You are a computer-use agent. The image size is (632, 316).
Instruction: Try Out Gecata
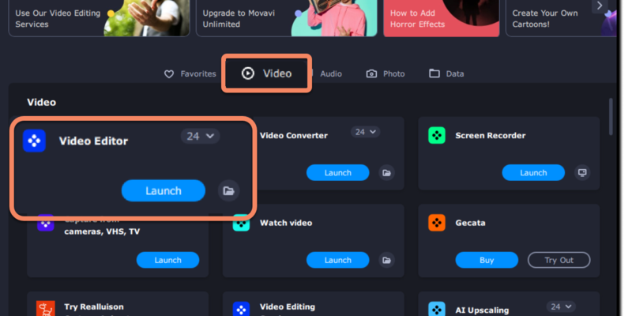click(559, 260)
